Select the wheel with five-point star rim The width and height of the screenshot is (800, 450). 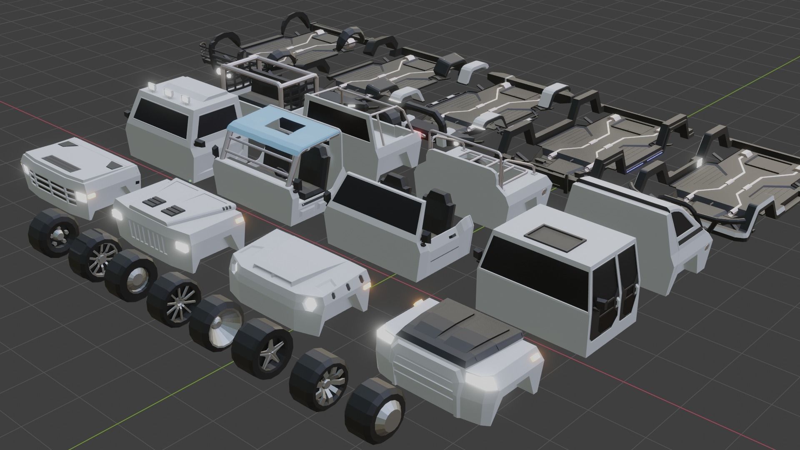263,348
